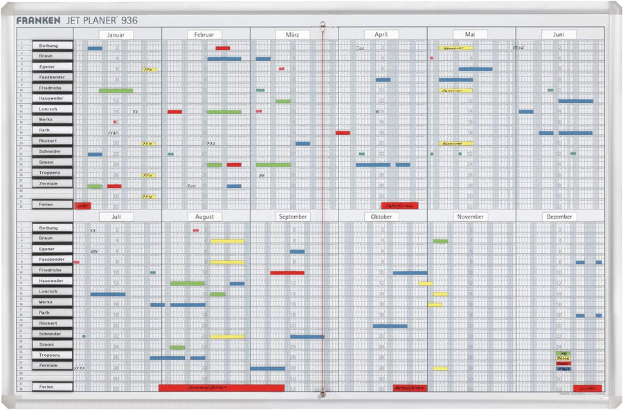Click the Dezember month header

coord(559,217)
